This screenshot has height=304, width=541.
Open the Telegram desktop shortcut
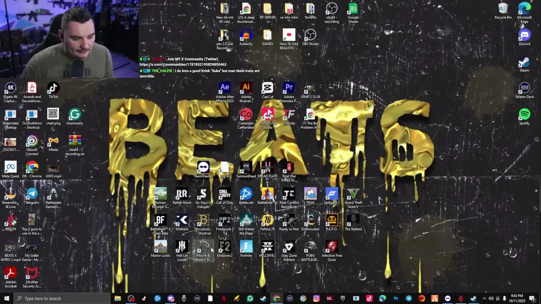32,196
